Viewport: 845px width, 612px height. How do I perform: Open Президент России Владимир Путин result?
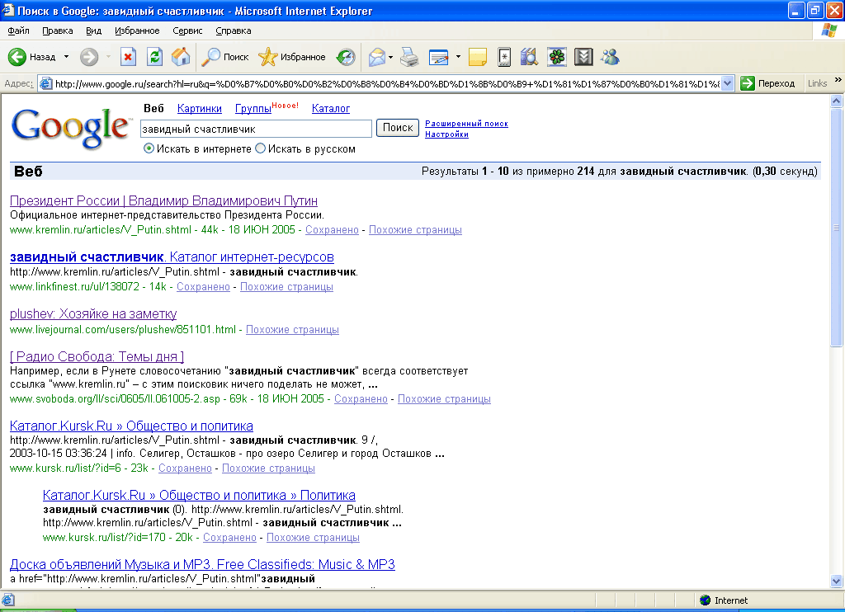tap(164, 200)
